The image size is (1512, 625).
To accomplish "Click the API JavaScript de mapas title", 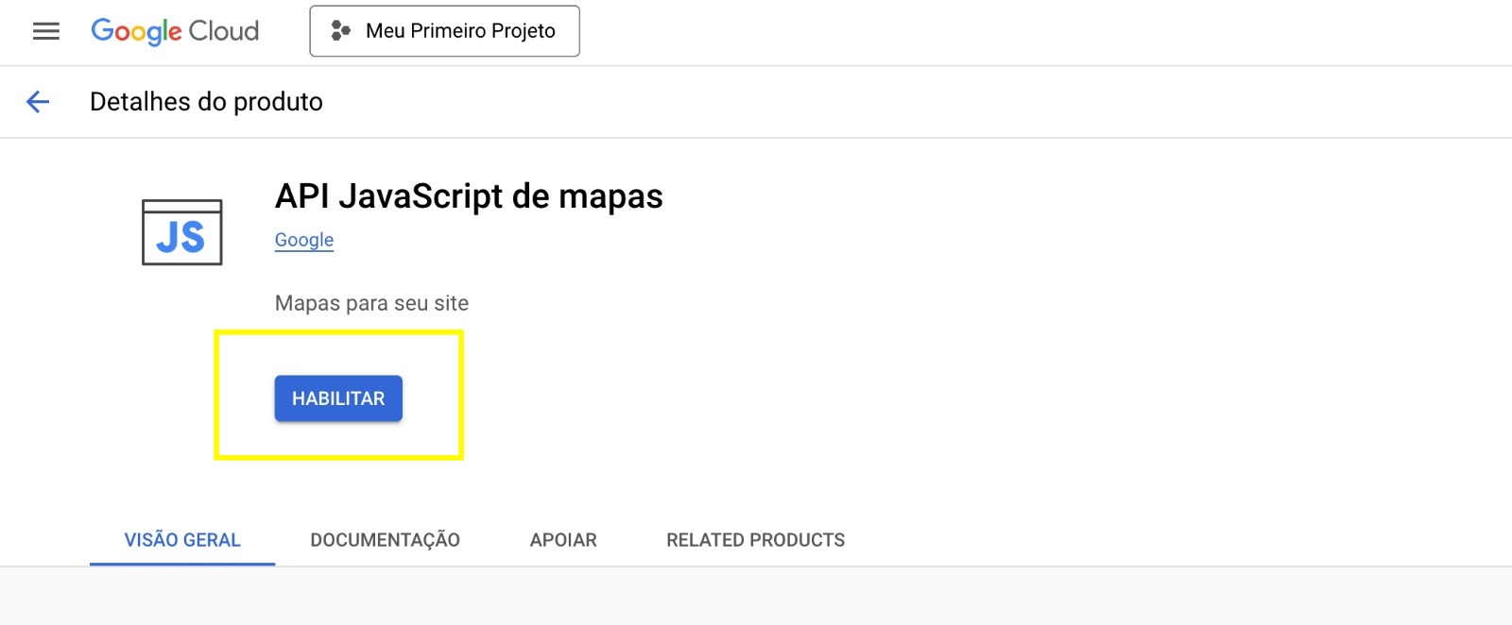I will 469,196.
